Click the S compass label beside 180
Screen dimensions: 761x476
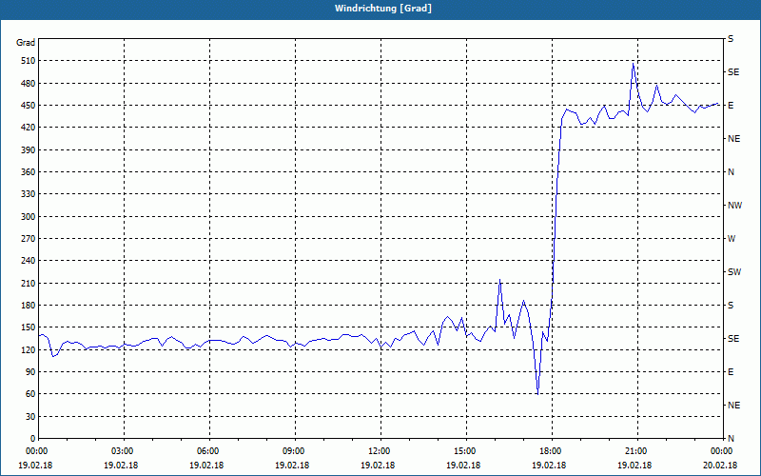pos(731,305)
